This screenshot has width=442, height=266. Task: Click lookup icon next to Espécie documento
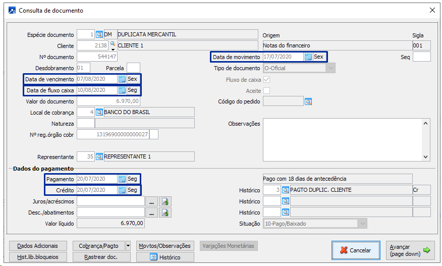(99, 35)
